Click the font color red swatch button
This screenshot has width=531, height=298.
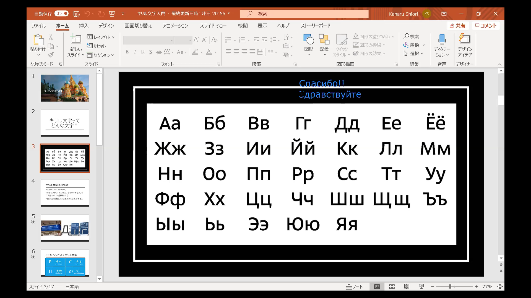point(209,52)
